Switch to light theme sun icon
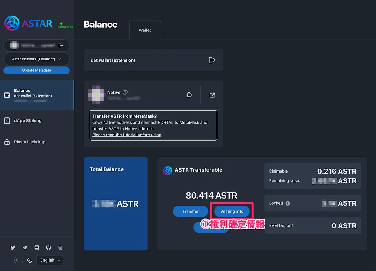The width and height of the screenshot is (376, 271). (16, 260)
